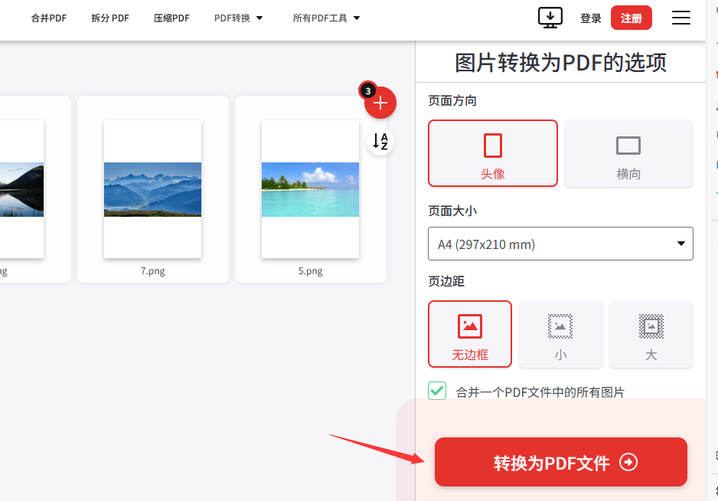
Task: Click the red plus add-images icon
Action: pos(380,103)
